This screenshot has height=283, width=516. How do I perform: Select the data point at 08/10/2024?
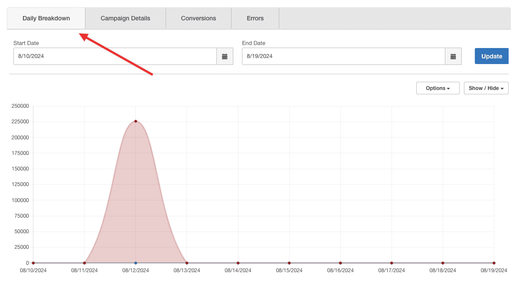click(x=33, y=263)
